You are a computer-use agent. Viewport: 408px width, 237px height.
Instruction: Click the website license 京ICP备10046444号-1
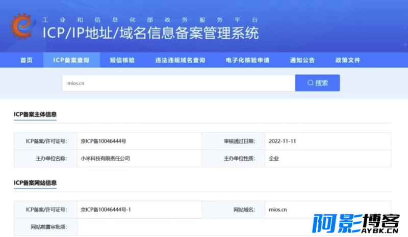point(106,210)
